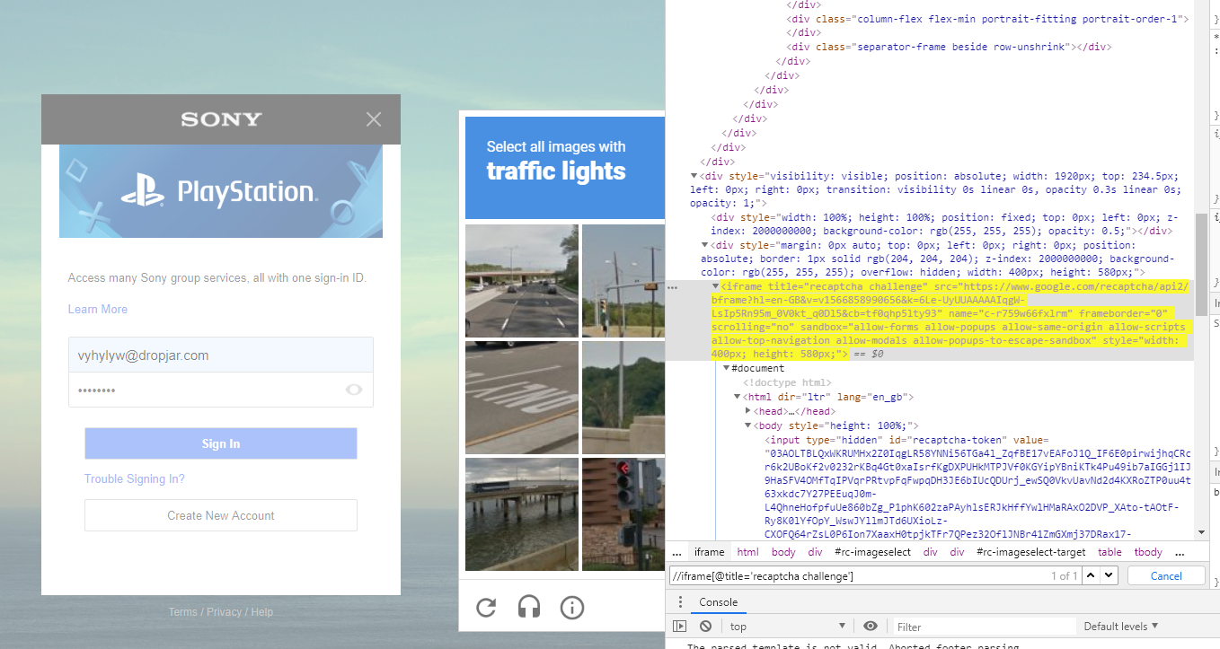The height and width of the screenshot is (649, 1220).
Task: Jump to previous search result
Action: pos(1090,575)
